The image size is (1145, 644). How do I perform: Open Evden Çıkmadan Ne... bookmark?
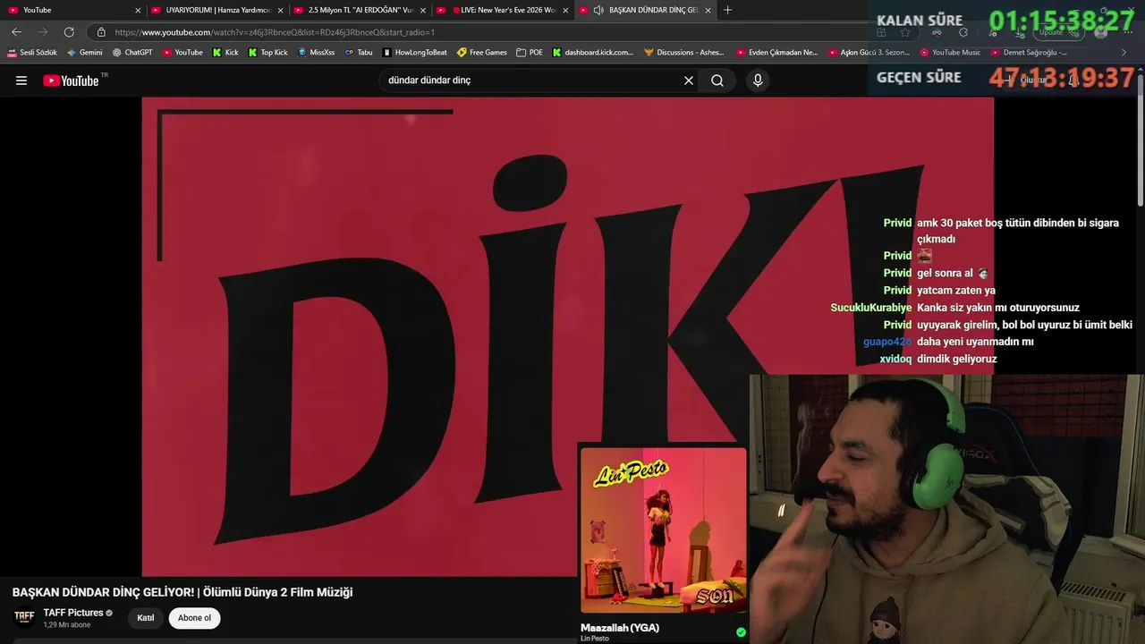click(x=777, y=53)
